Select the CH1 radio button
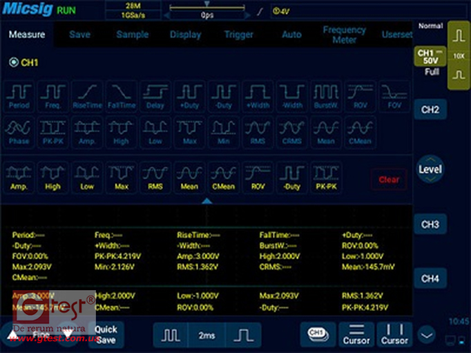 coord(14,63)
